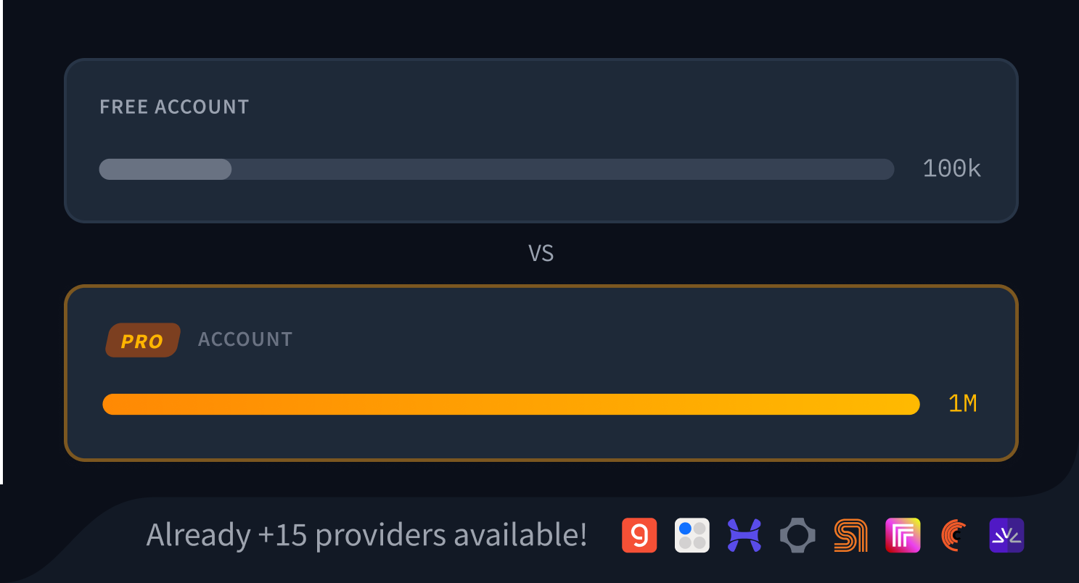Click the PRO badge

142,339
